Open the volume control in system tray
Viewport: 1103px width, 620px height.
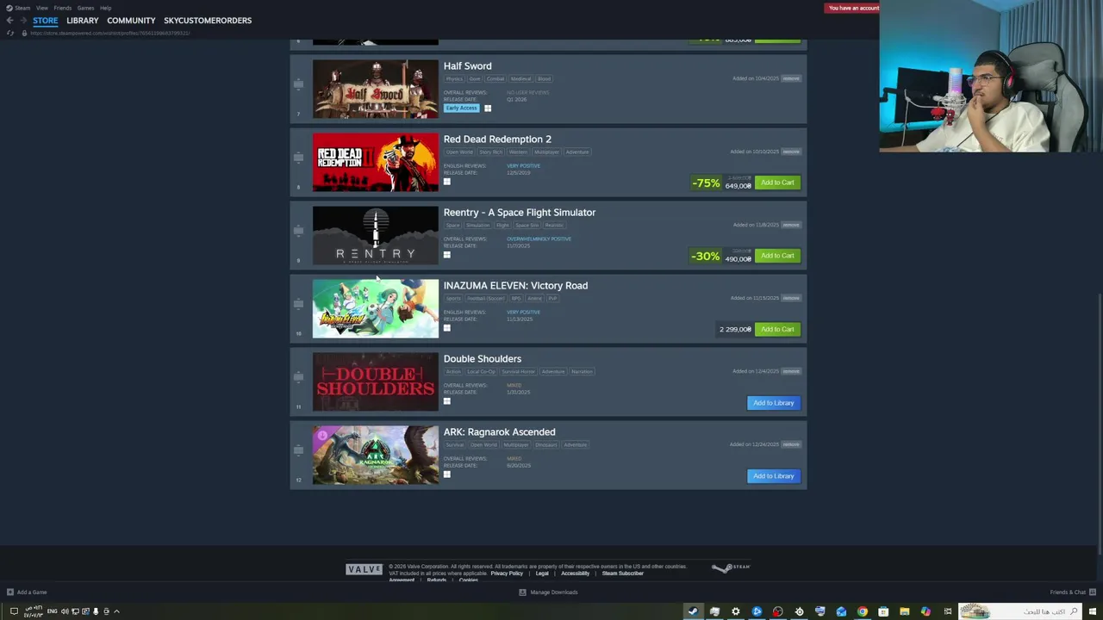pyautogui.click(x=65, y=611)
